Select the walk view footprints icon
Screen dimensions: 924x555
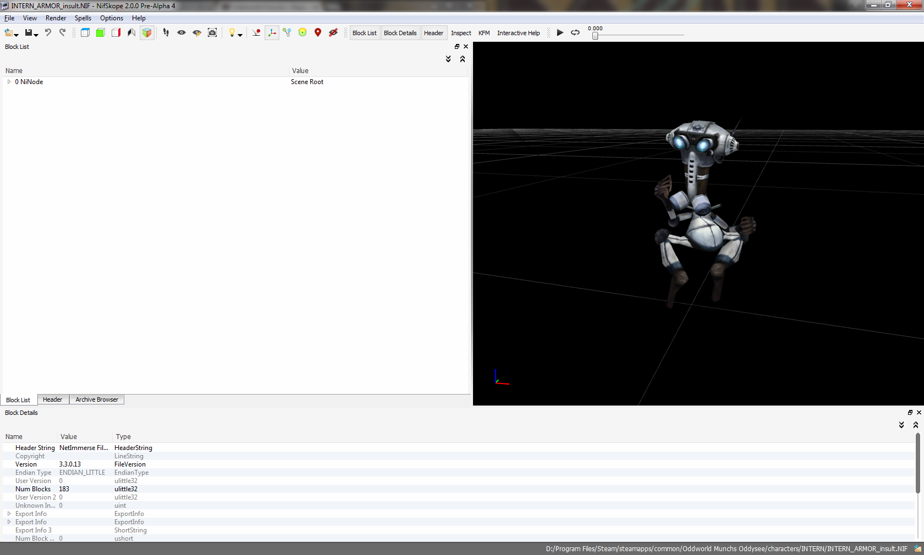[x=166, y=33]
